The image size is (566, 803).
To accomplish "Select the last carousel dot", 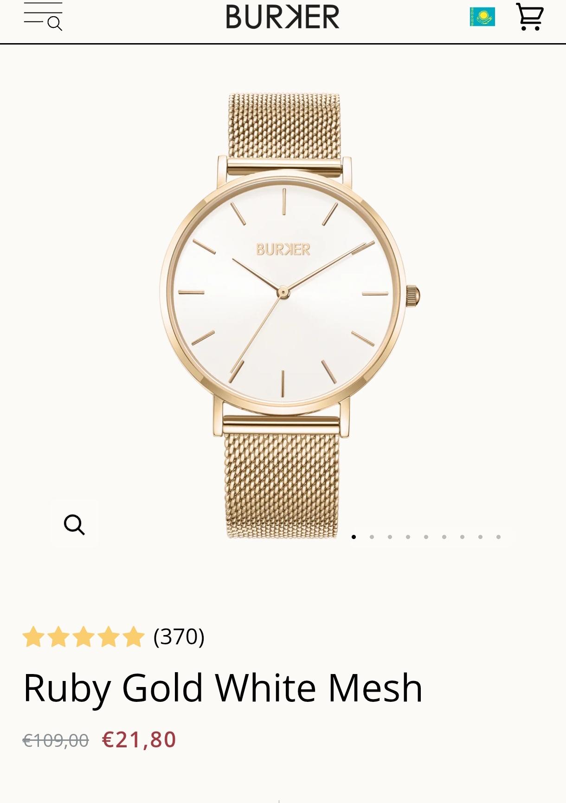I will pyautogui.click(x=499, y=537).
